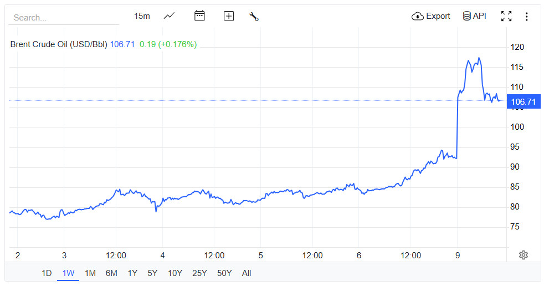Screen dimensions: 544x286
Task: Click the Export cloud download icon
Action: coord(418,16)
